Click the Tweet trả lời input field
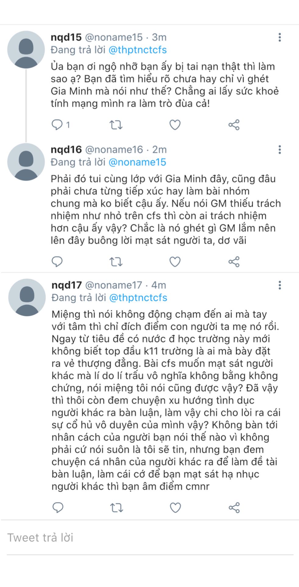Image resolution: width=299 pixels, height=587 pixels. pyautogui.click(x=149, y=538)
